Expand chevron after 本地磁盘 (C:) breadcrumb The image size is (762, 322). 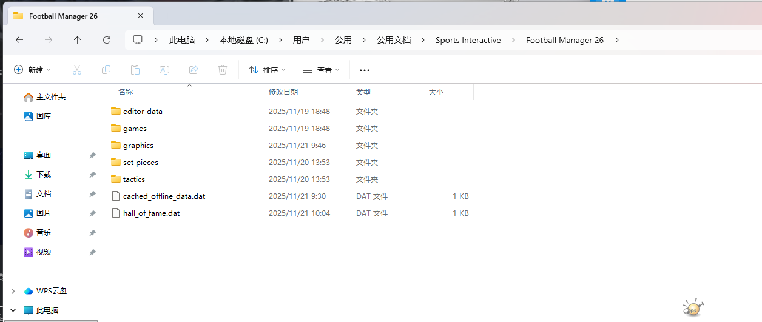[280, 40]
